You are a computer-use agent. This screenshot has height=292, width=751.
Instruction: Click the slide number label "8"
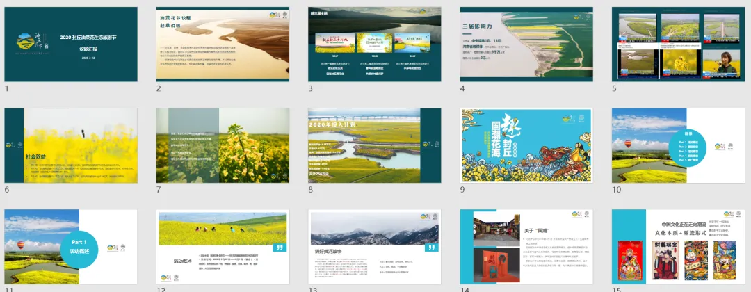[x=310, y=190]
